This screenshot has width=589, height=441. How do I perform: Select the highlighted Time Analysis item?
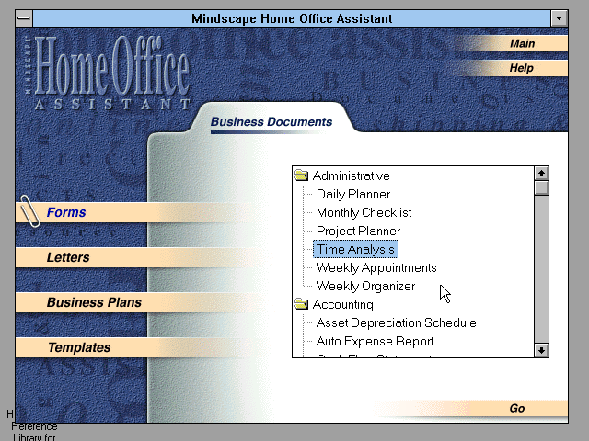(x=355, y=249)
